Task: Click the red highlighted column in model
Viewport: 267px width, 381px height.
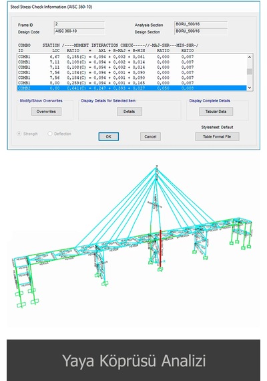Action: click(160, 249)
